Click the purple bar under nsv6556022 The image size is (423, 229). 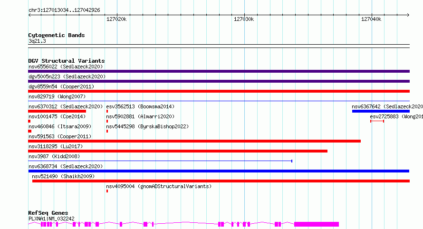click(x=219, y=71)
